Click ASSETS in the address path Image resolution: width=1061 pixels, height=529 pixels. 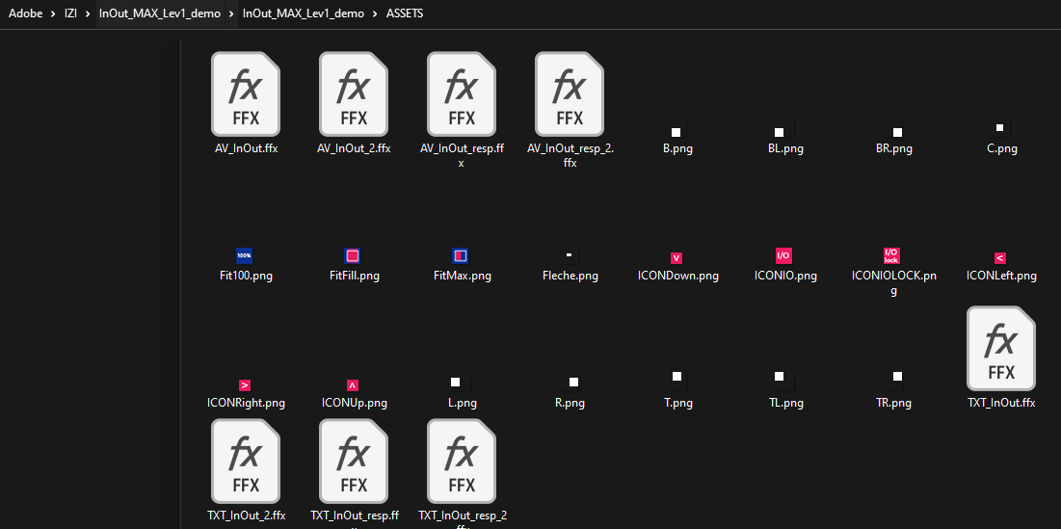tap(405, 13)
